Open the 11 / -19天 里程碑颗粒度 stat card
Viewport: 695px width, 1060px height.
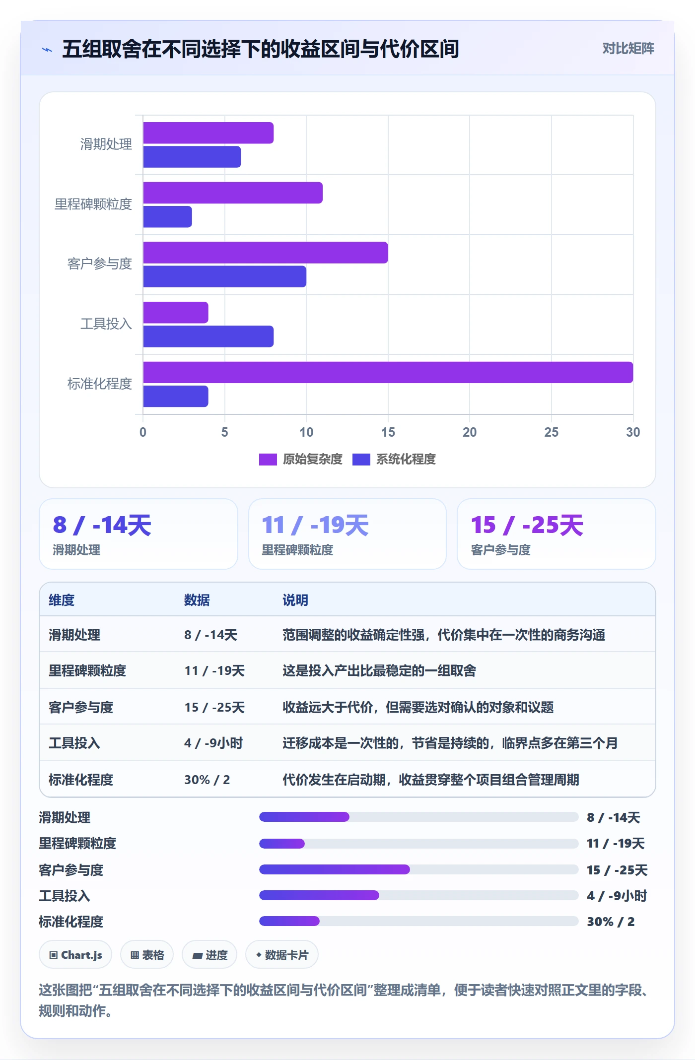tap(347, 534)
